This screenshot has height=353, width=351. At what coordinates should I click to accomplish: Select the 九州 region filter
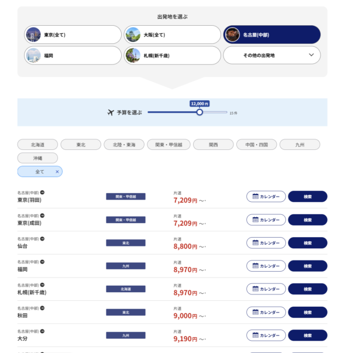(x=300, y=145)
